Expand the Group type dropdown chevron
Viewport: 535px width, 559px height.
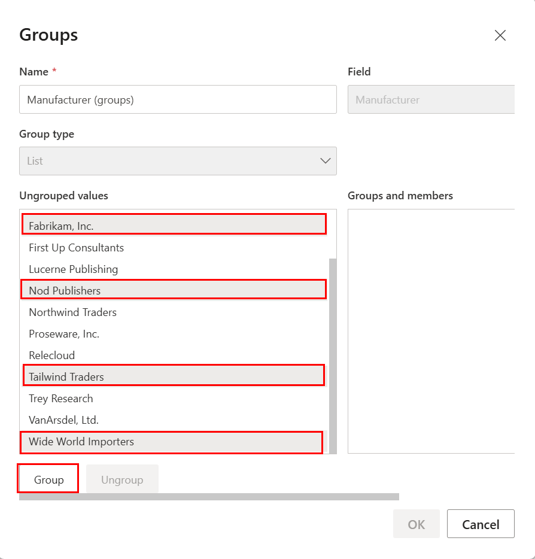[x=326, y=161]
